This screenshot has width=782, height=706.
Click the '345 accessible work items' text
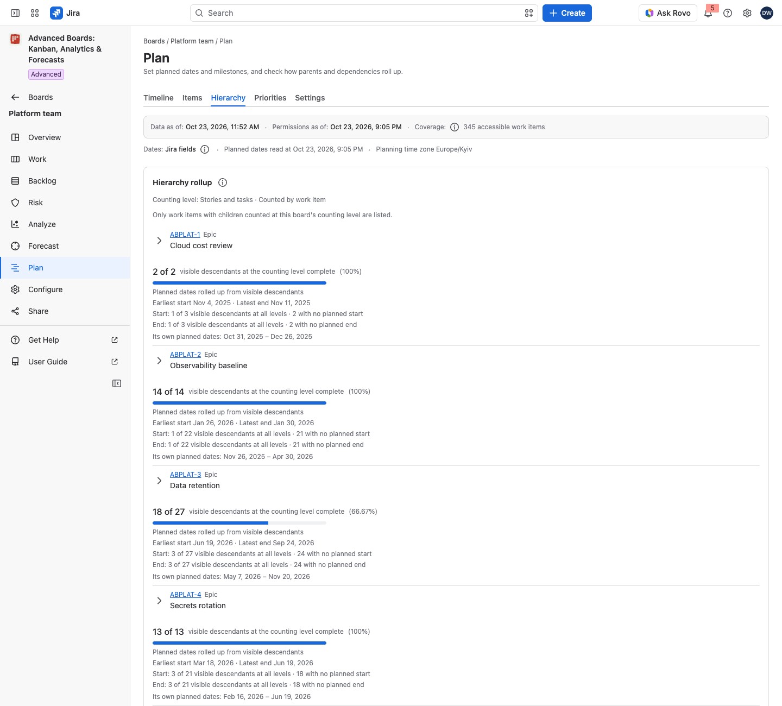pos(504,127)
